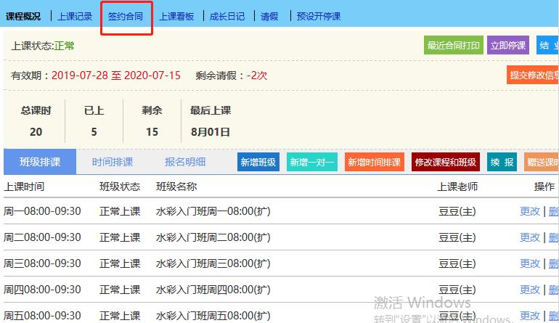Screen dimensions: 559x323
Task: Click the 课程概况 tab
Action: point(23,16)
